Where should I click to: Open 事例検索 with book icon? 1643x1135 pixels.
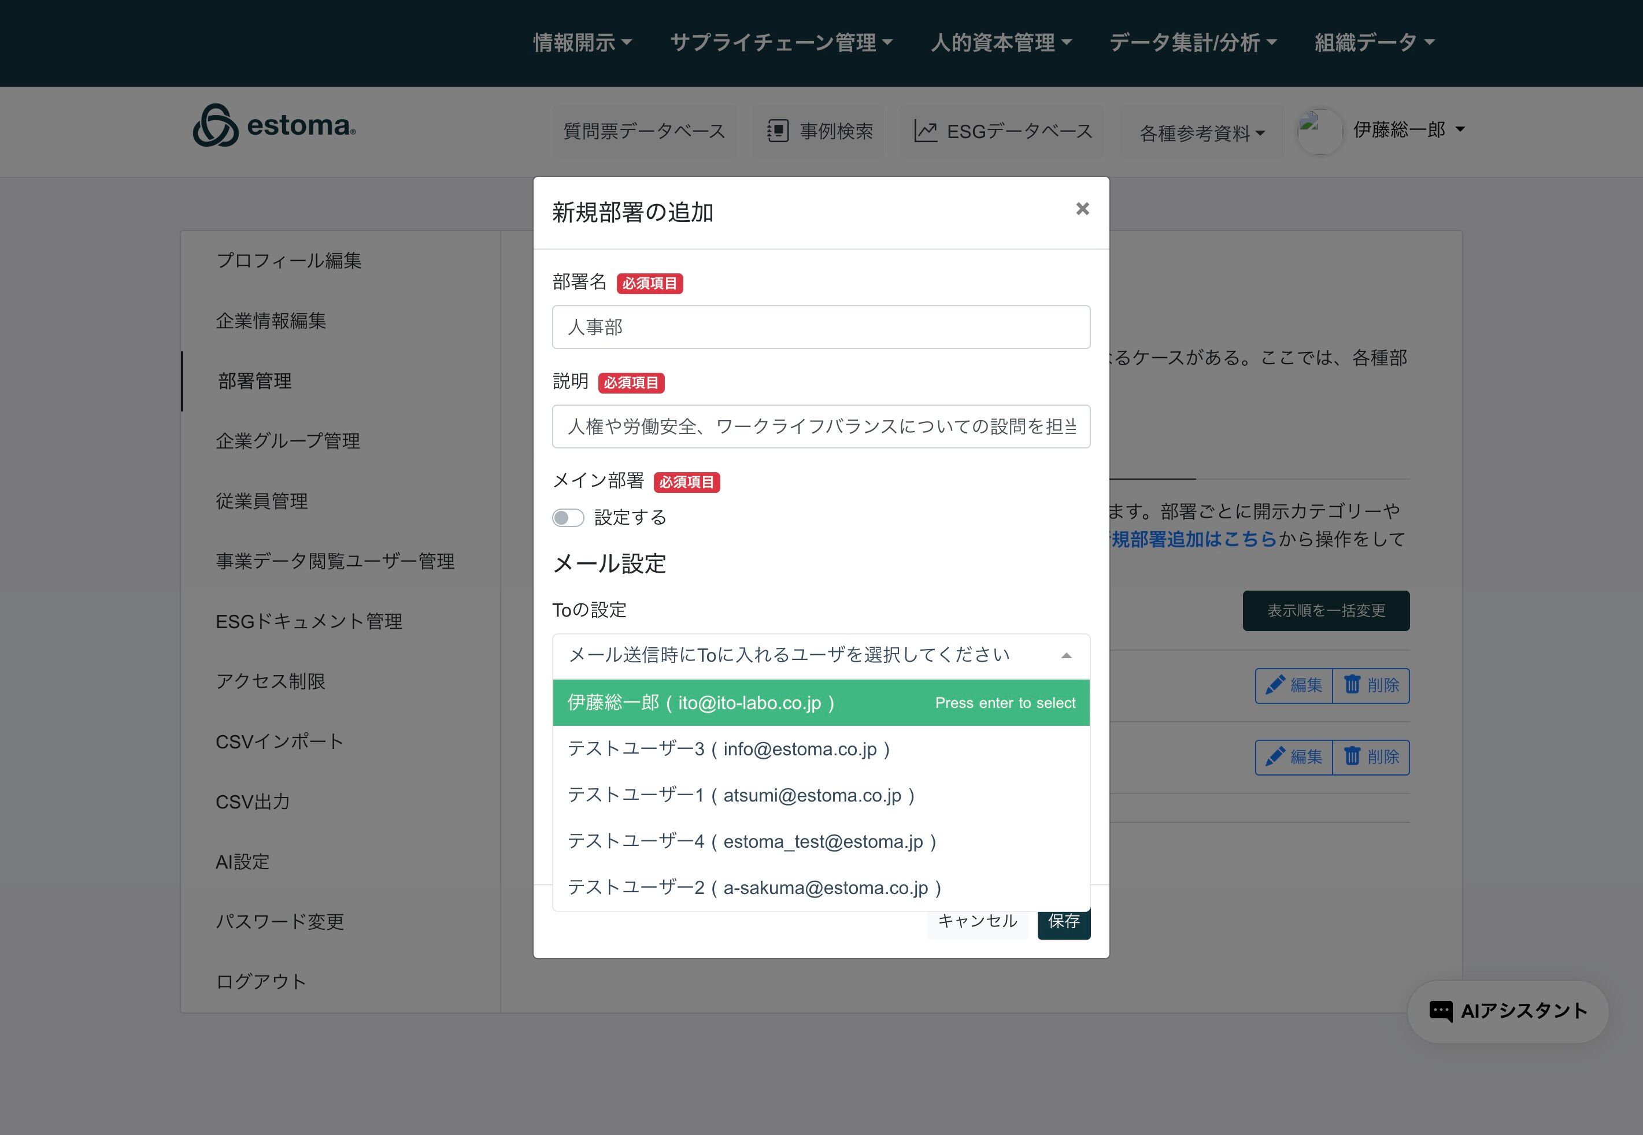point(819,132)
